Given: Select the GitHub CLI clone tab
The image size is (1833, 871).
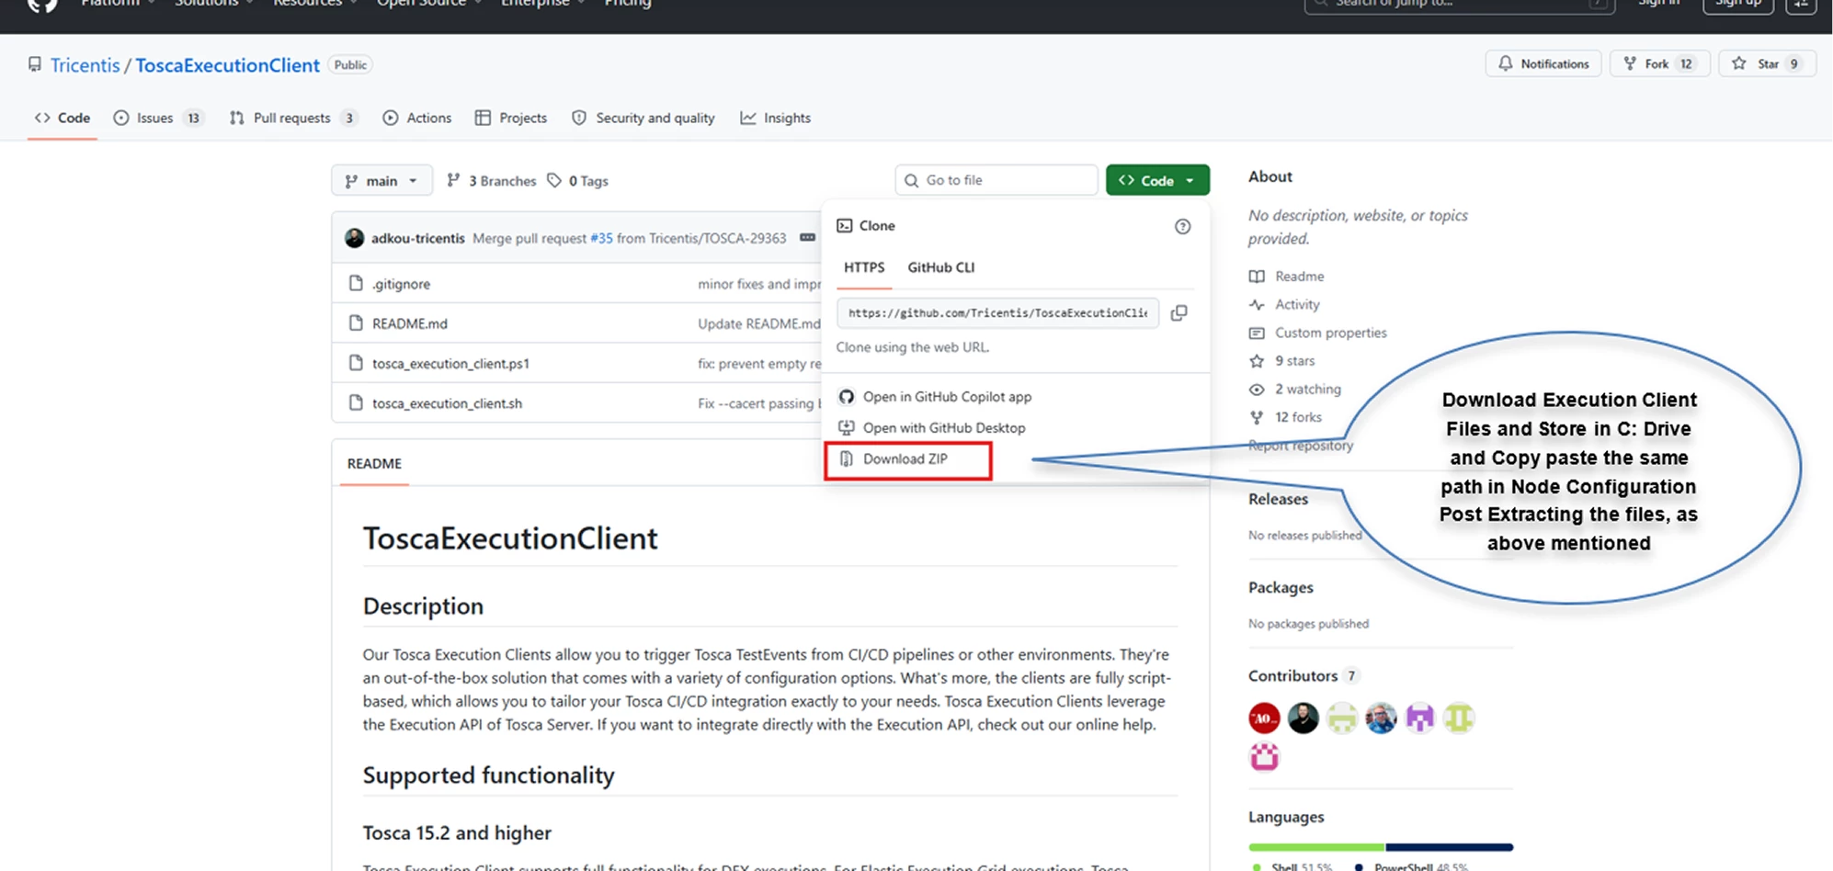Looking at the screenshot, I should [941, 267].
